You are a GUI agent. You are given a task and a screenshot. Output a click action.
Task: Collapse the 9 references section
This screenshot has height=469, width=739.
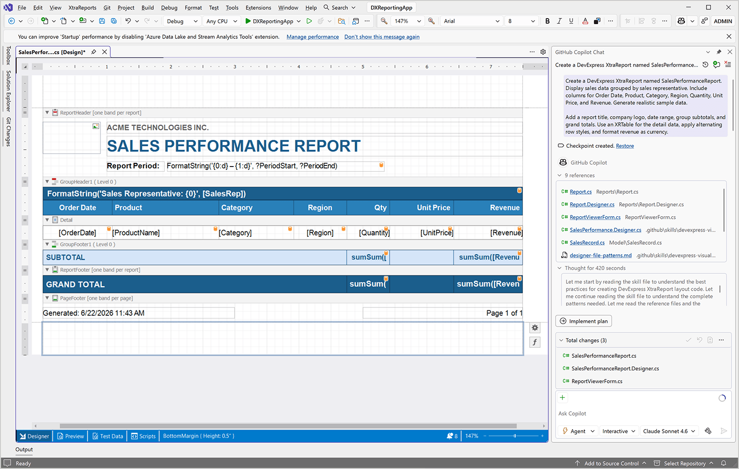tap(560, 175)
